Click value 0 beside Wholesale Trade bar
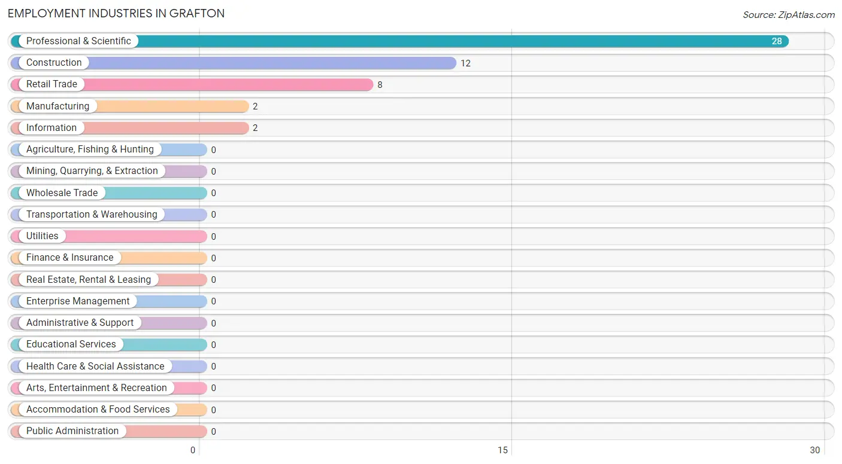 coord(213,193)
